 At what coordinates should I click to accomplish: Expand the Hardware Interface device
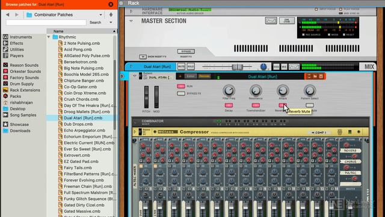[x=131, y=11]
